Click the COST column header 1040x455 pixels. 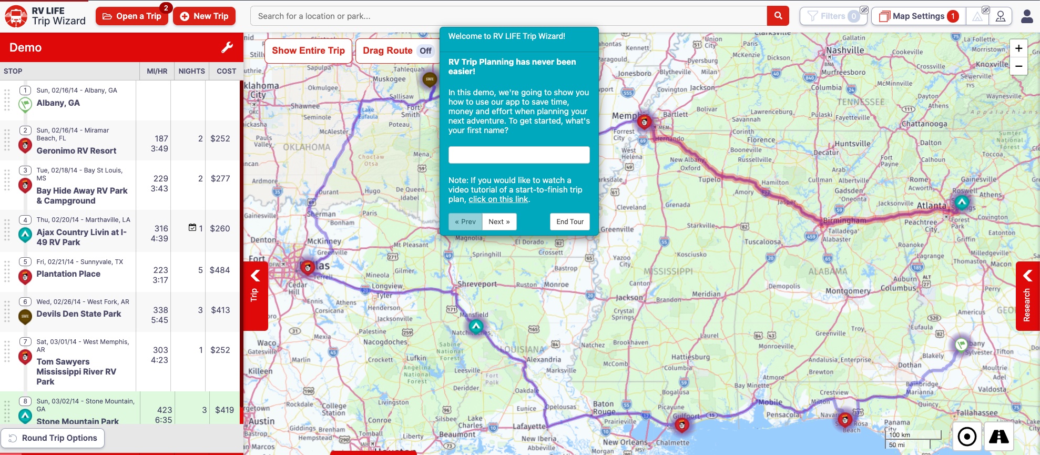coord(226,71)
